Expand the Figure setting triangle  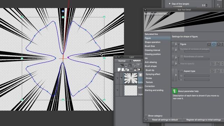[x=176, y=44]
